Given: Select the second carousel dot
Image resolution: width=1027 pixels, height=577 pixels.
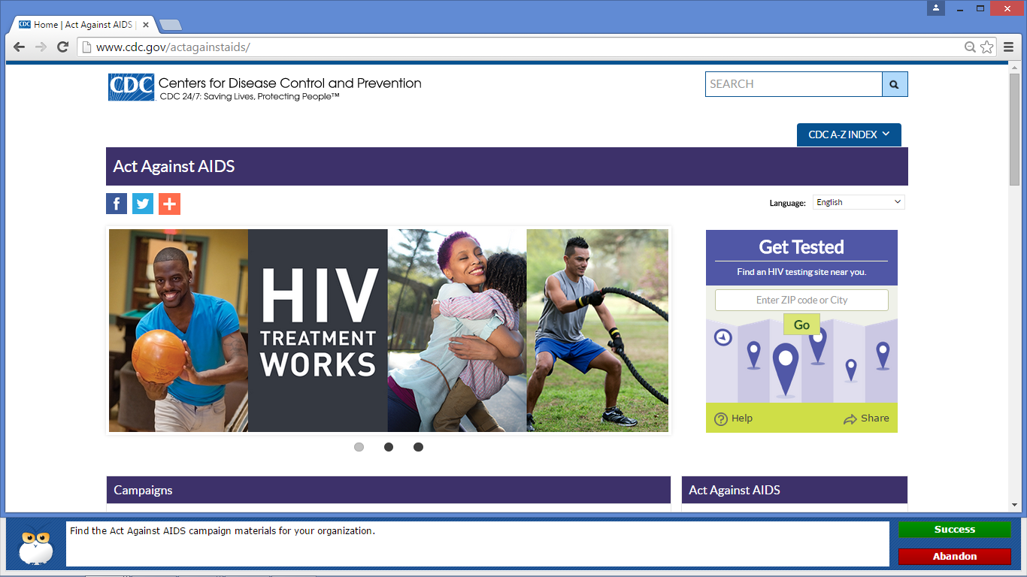Looking at the screenshot, I should point(389,447).
